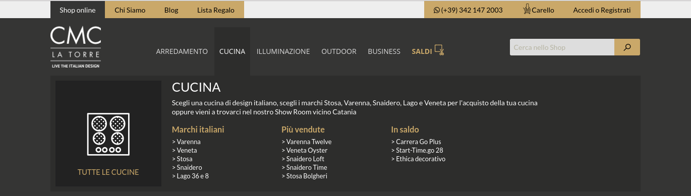Click the cooktop stove icon
This screenshot has width=691, height=196.
tap(108, 134)
